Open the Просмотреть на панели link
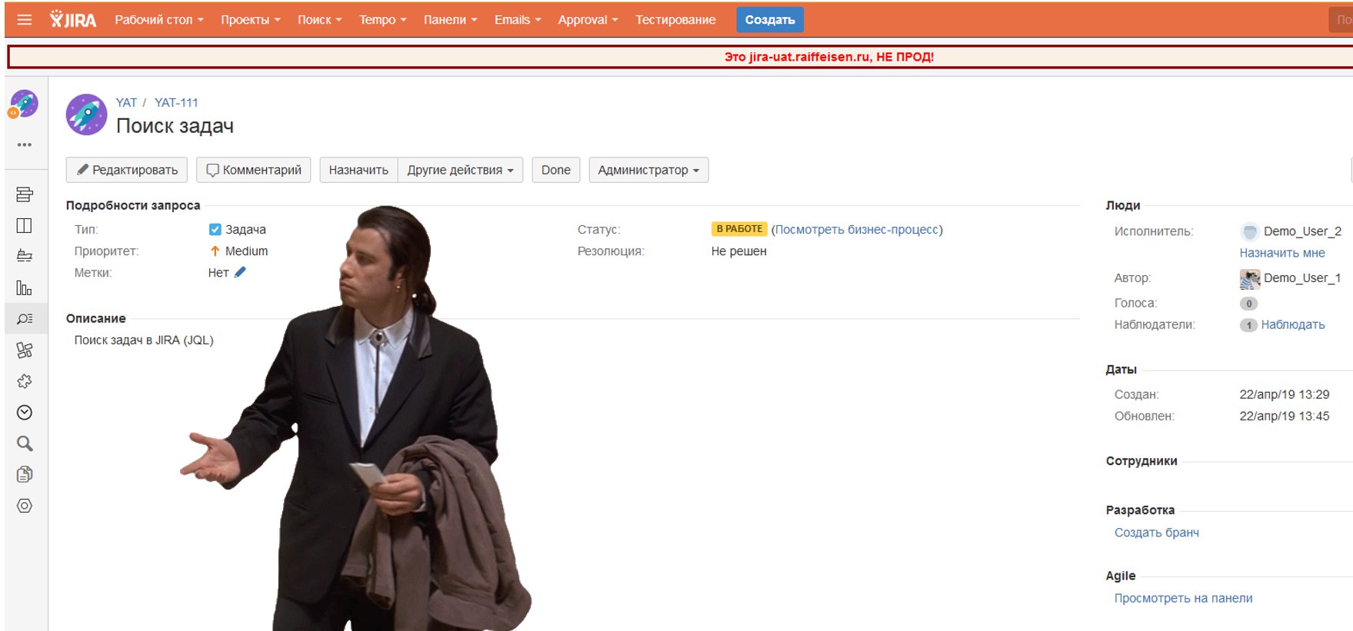This screenshot has height=631, width=1353. click(1183, 598)
